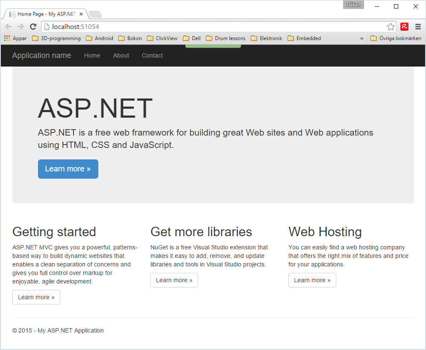Open the Contact navbar link
This screenshot has width=426, height=350.
pos(152,55)
